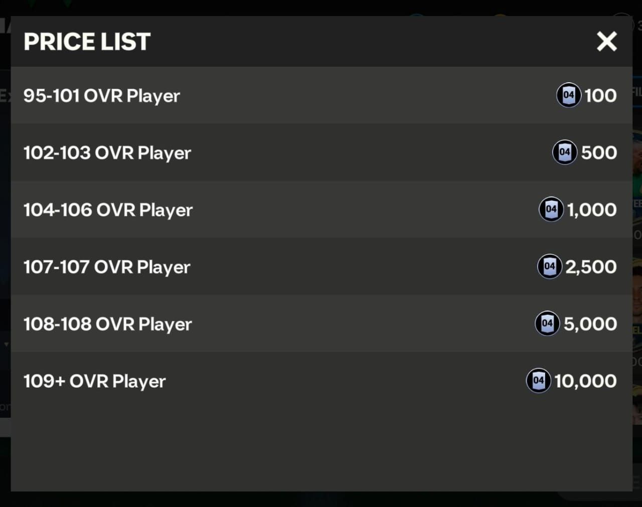Click the 100 price value

(600, 96)
